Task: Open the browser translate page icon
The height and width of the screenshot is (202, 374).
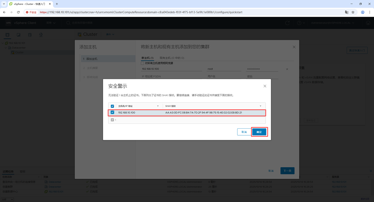Action: 346,12
